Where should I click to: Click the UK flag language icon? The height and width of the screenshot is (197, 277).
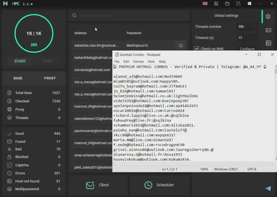pos(205,4)
